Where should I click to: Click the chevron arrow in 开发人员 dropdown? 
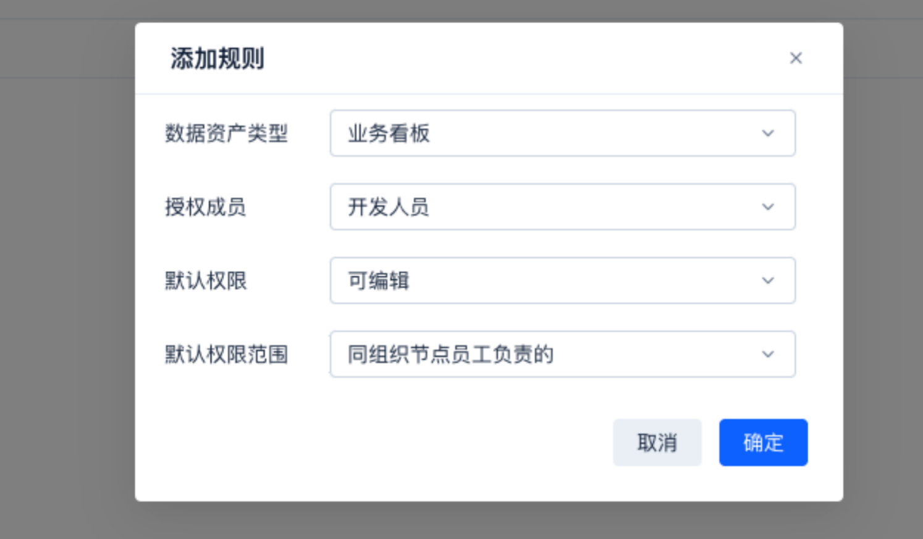pyautogui.click(x=768, y=206)
